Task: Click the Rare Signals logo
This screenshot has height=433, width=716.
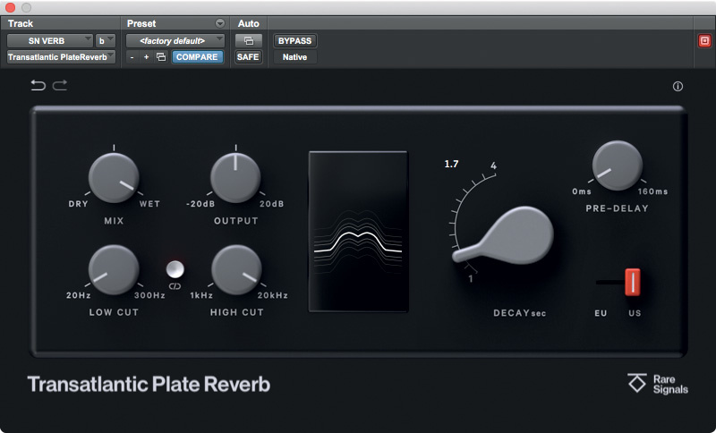Action: click(658, 384)
